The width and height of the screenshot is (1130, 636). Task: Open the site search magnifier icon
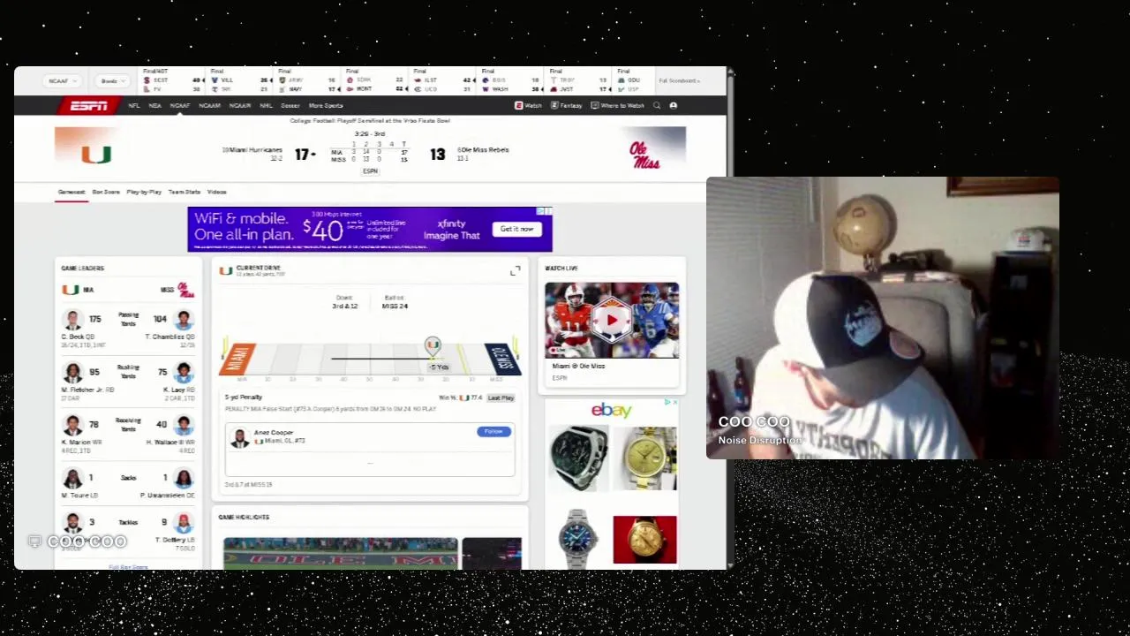pyautogui.click(x=657, y=106)
